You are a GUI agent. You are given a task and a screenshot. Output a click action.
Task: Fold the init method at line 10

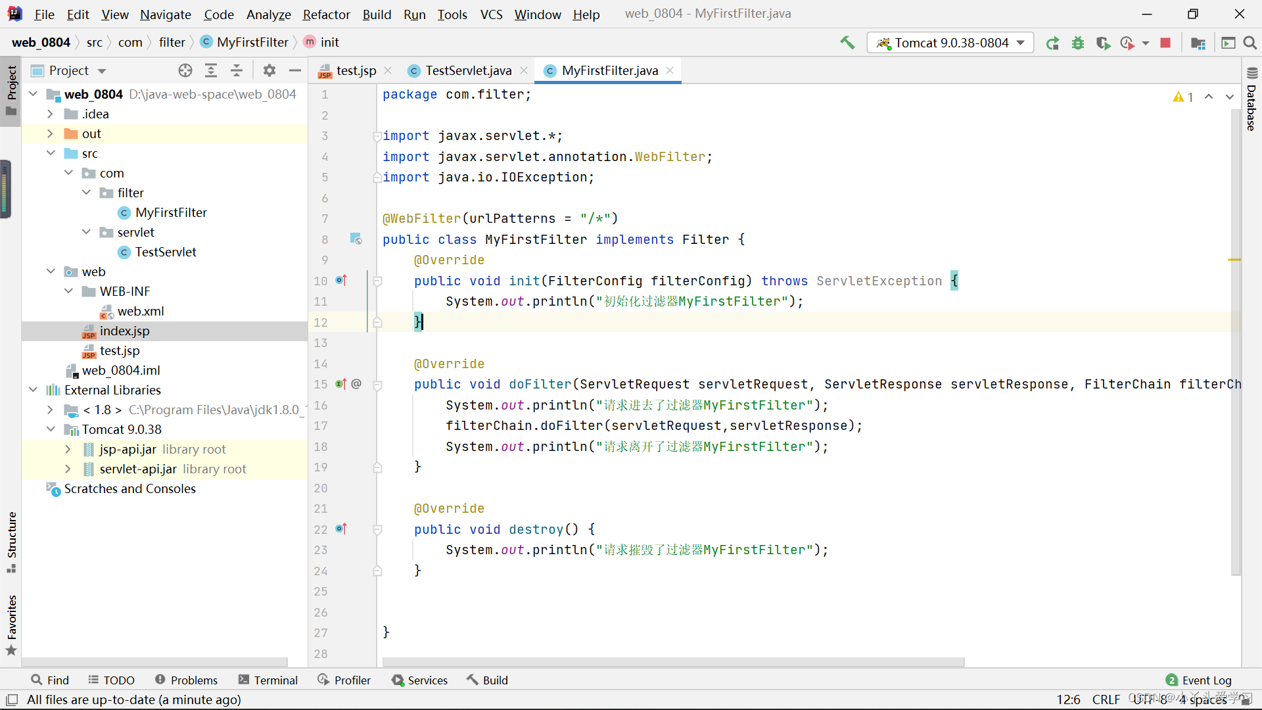pyautogui.click(x=378, y=281)
